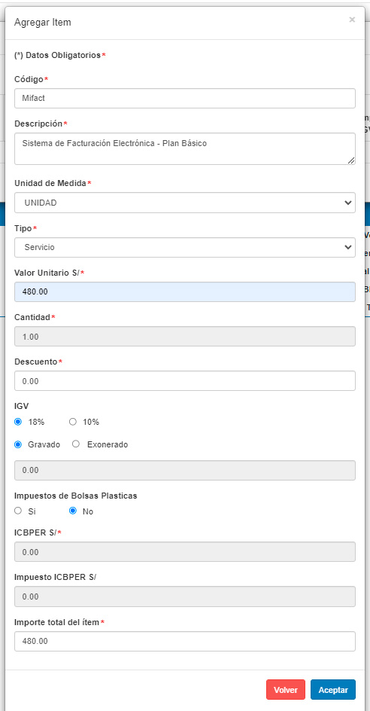
Task: Expand the Tipo dropdown showing Servicio
Action: pos(185,247)
